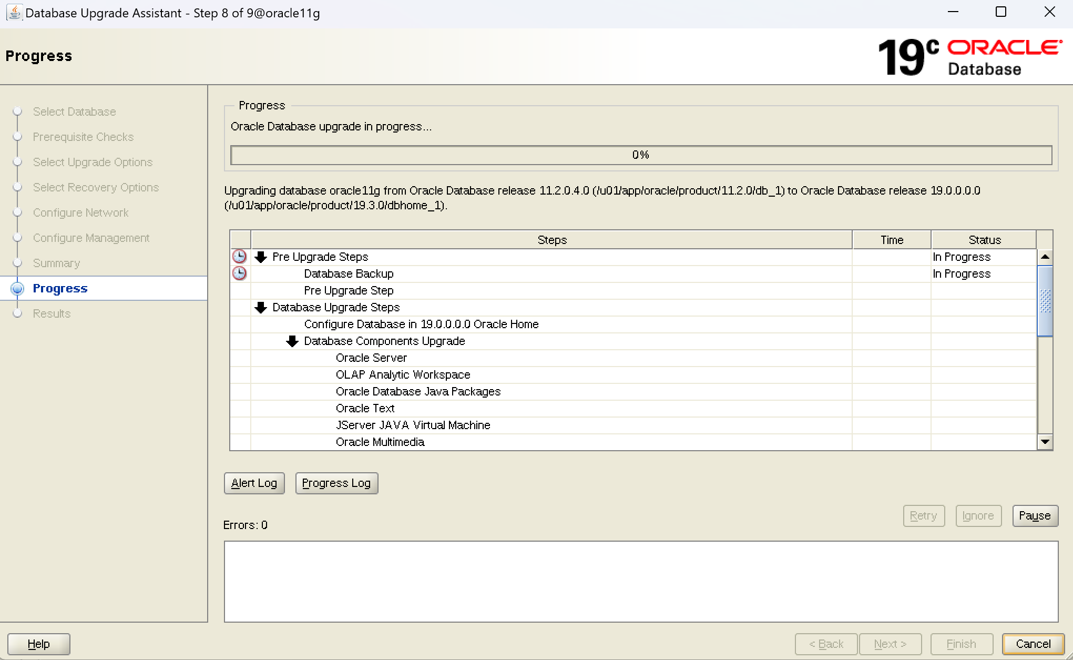This screenshot has height=660, width=1073.
Task: Click the Results step bullet in sidebar
Action: [x=17, y=313]
